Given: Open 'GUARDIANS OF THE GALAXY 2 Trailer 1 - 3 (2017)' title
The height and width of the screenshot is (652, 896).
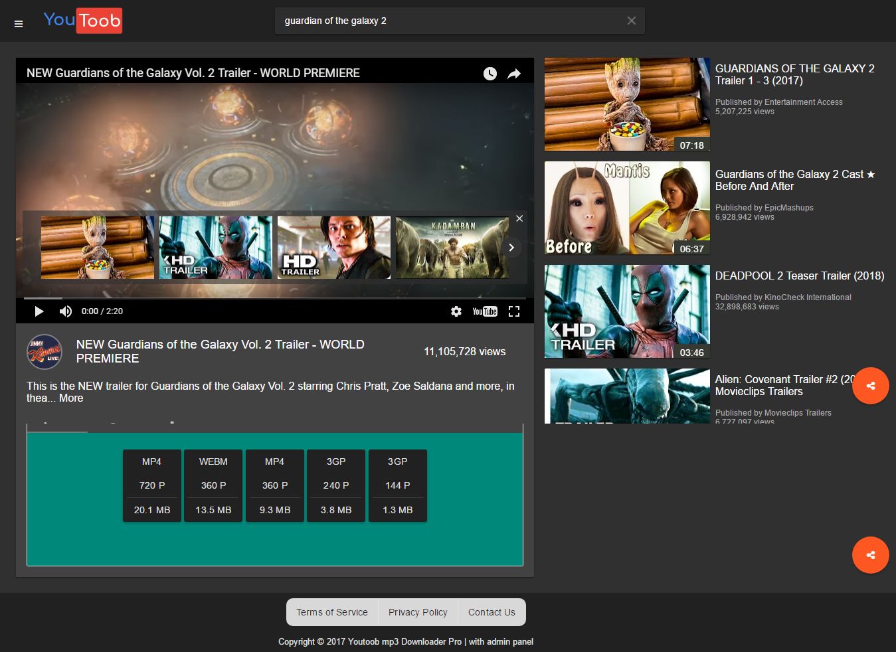Looking at the screenshot, I should (795, 74).
